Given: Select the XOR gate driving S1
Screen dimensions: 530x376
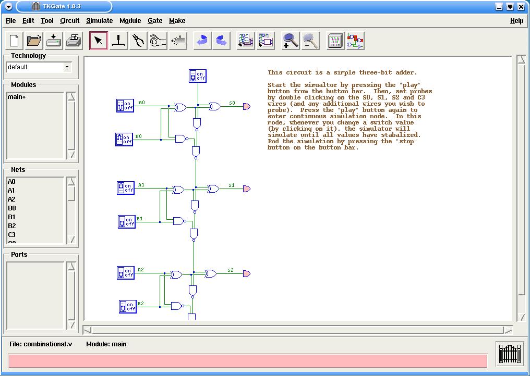Looking at the screenshot, I should point(213,189).
